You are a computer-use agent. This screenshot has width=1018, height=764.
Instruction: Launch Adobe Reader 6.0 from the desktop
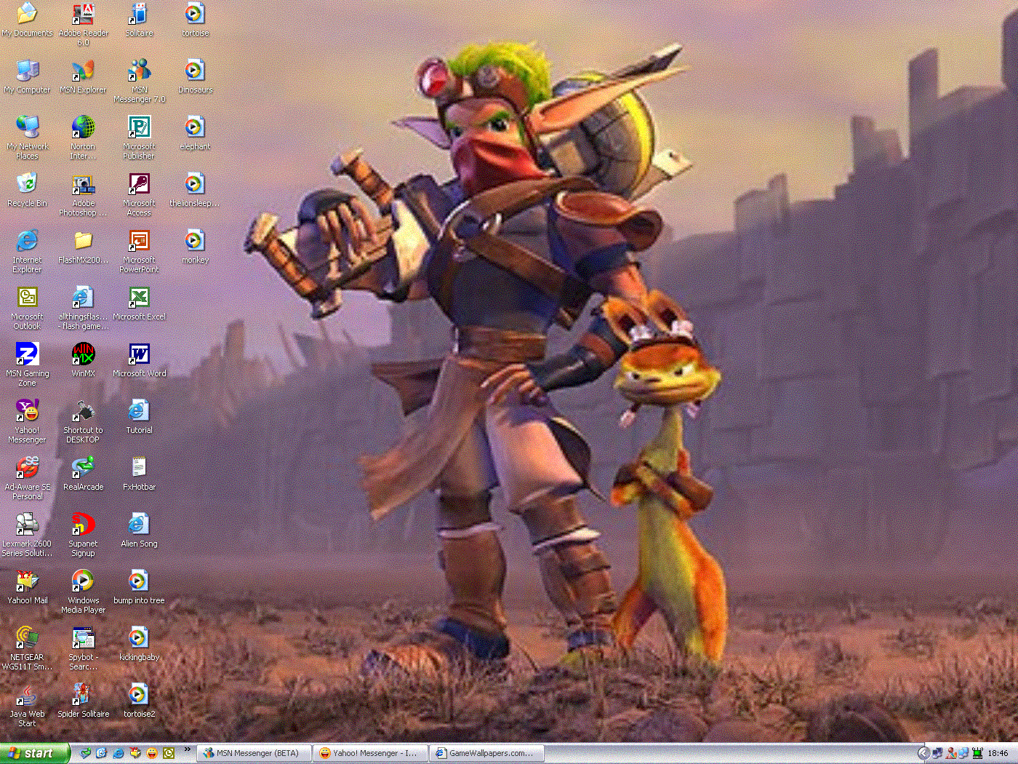pos(84,24)
